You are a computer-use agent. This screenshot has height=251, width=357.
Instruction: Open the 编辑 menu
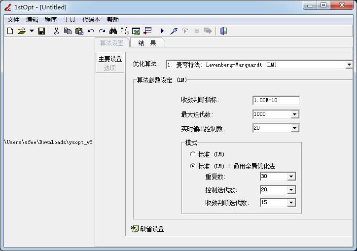point(32,20)
